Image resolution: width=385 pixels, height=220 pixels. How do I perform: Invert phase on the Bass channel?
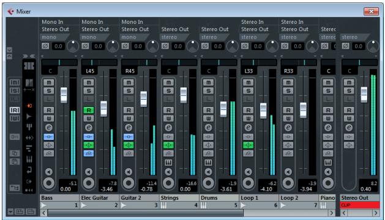point(45,46)
